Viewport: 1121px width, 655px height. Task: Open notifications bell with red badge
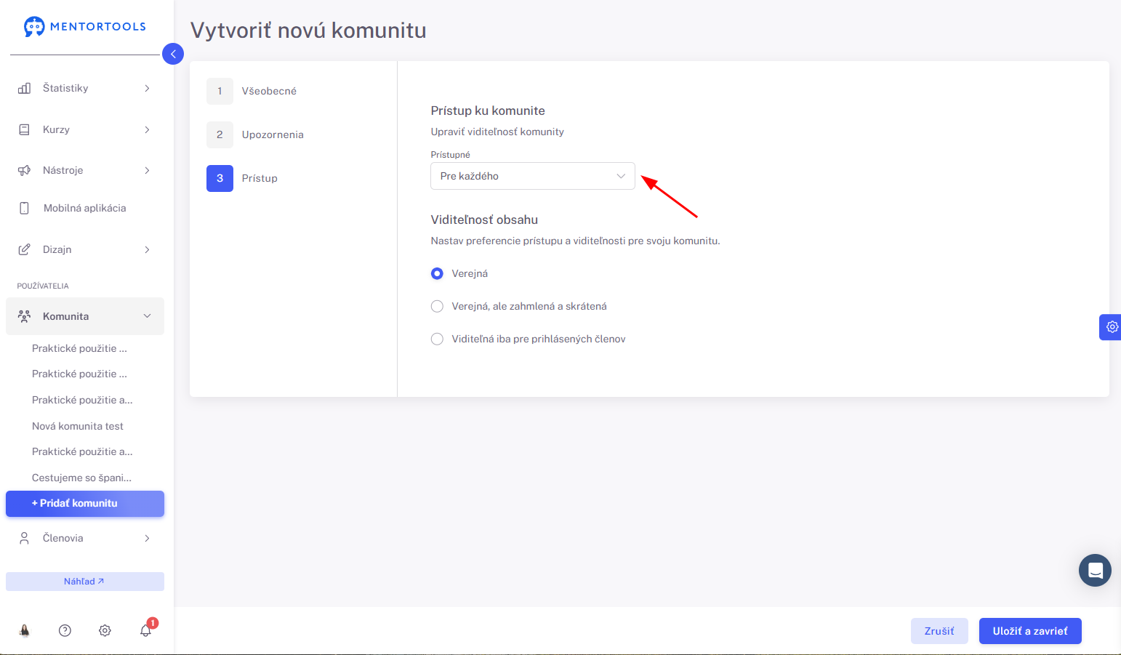tap(146, 630)
